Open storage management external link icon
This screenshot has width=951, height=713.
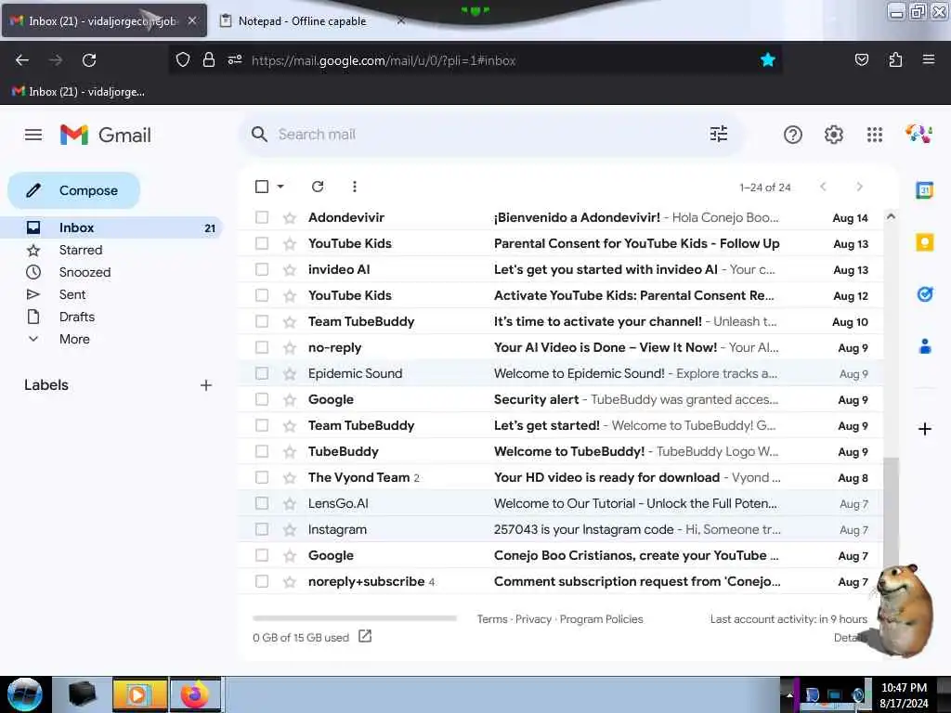click(364, 636)
